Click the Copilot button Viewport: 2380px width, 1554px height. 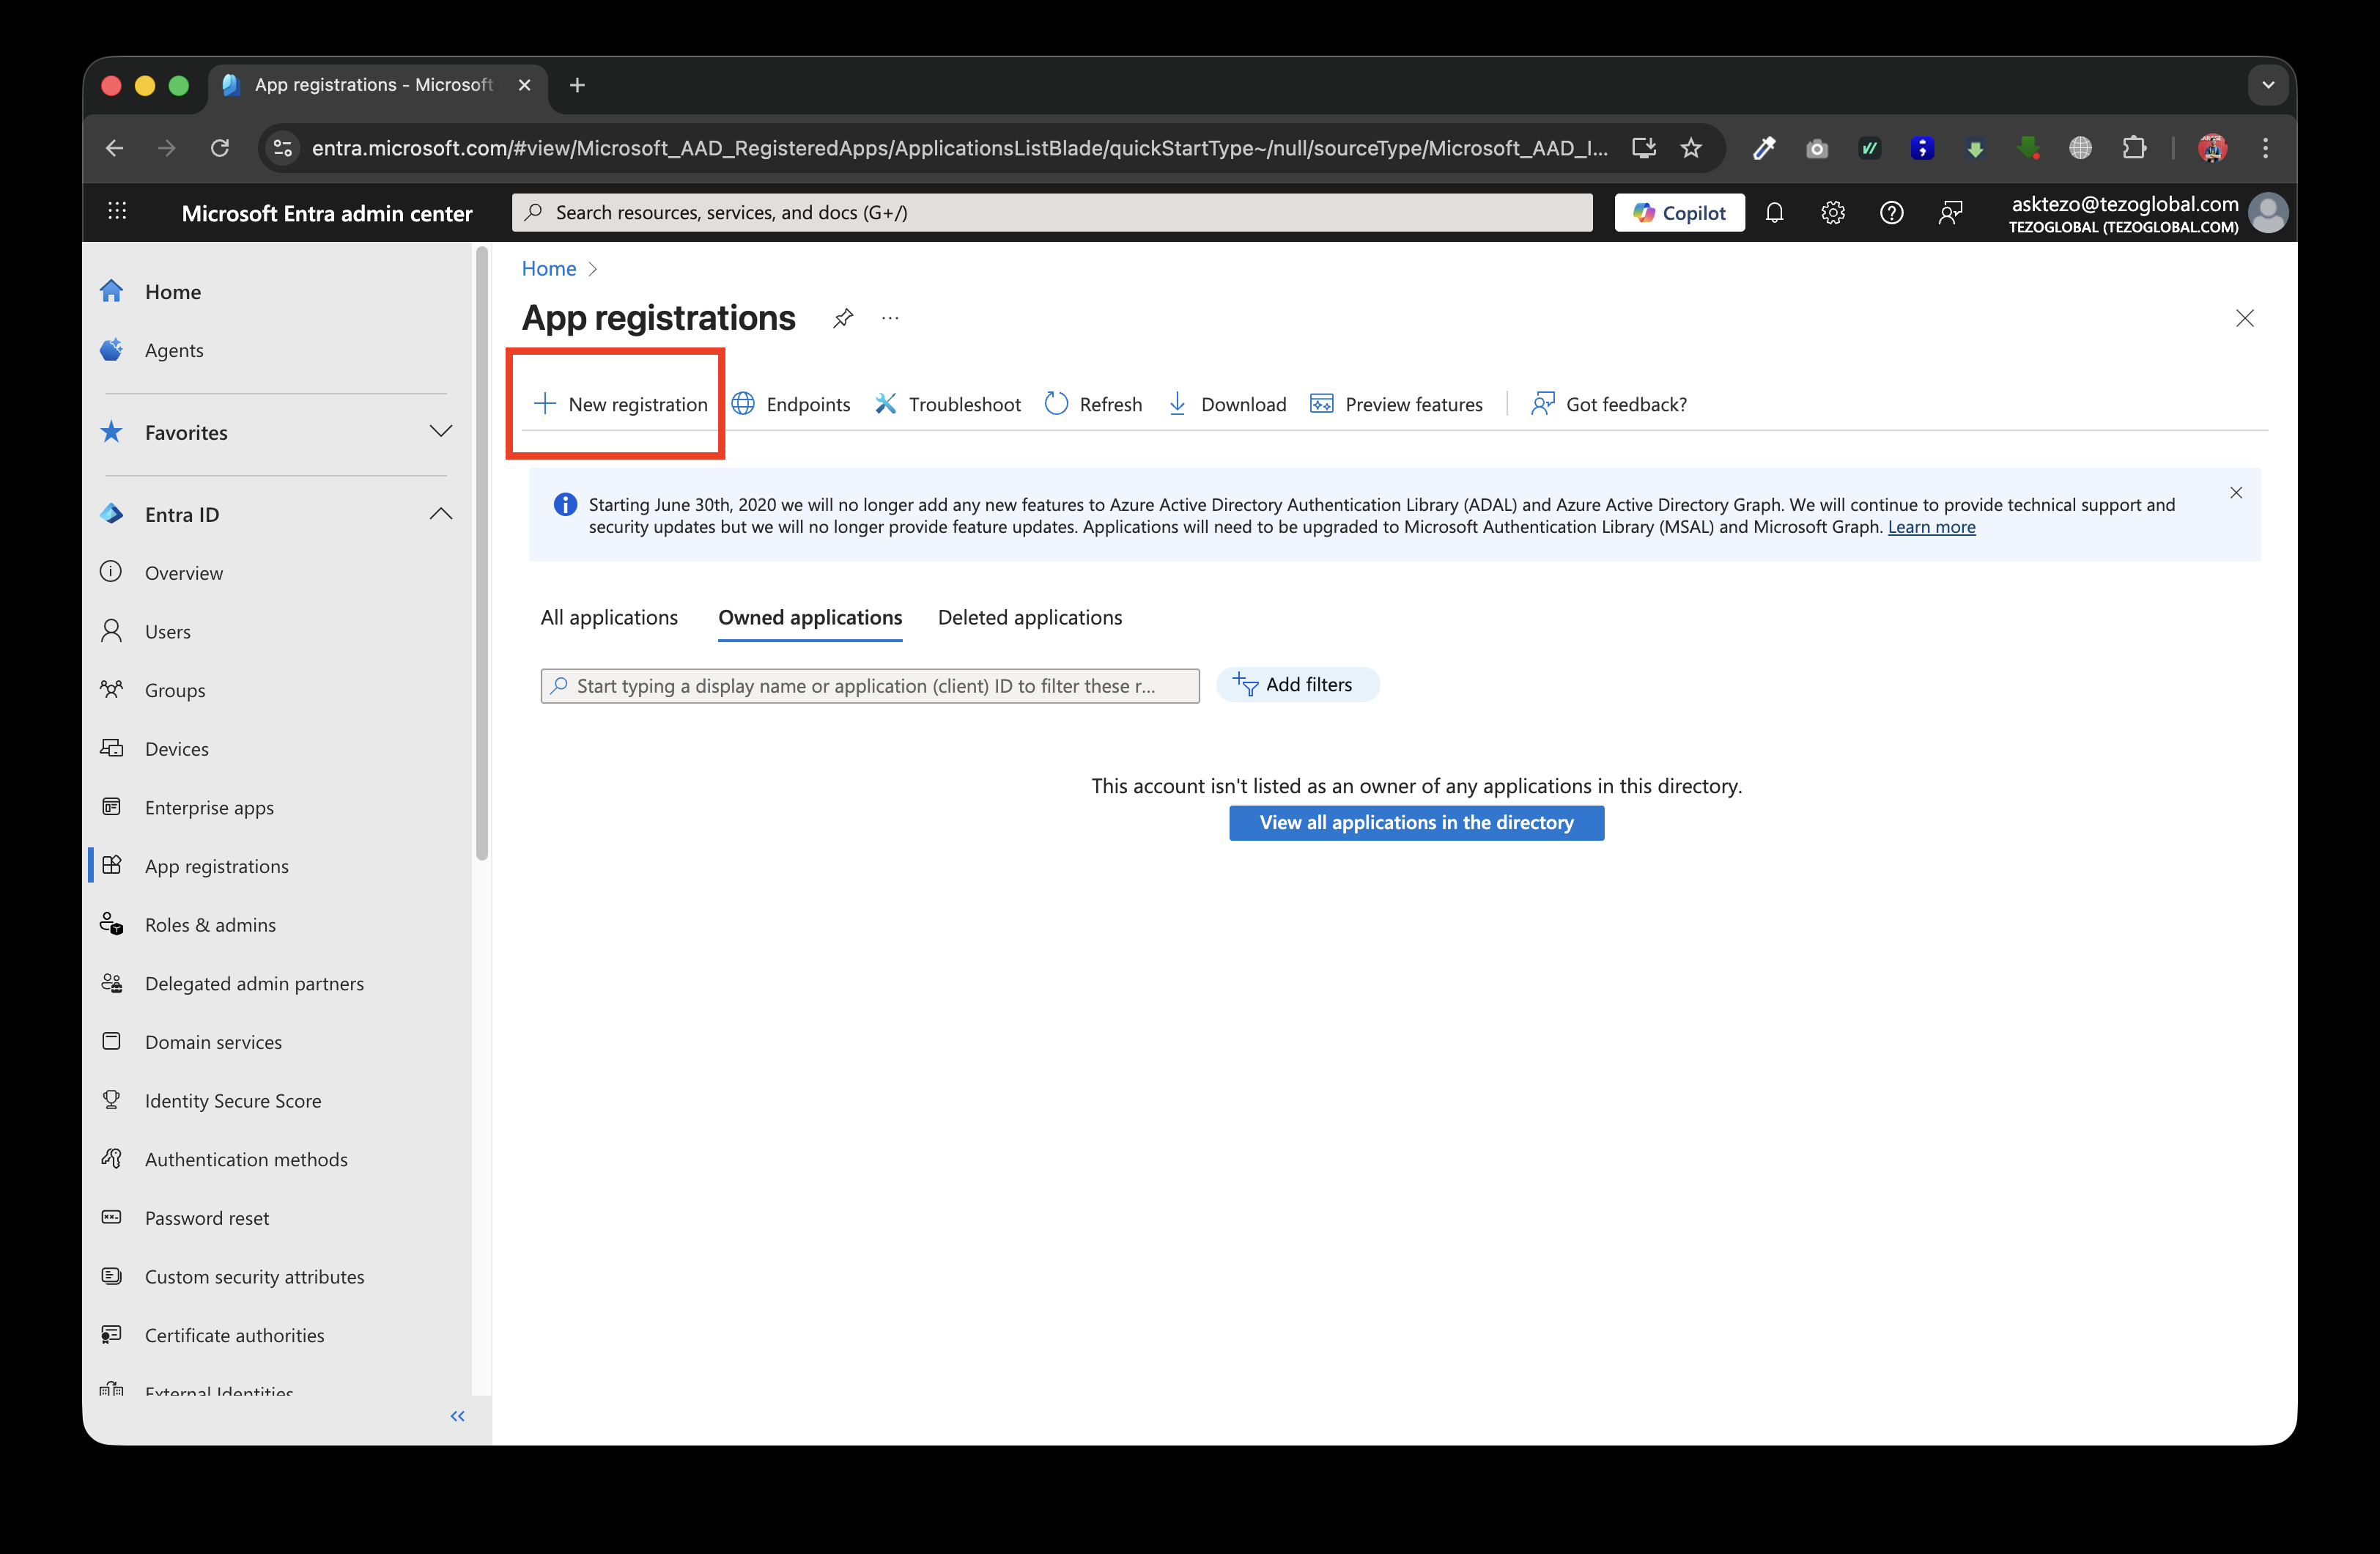(1679, 213)
